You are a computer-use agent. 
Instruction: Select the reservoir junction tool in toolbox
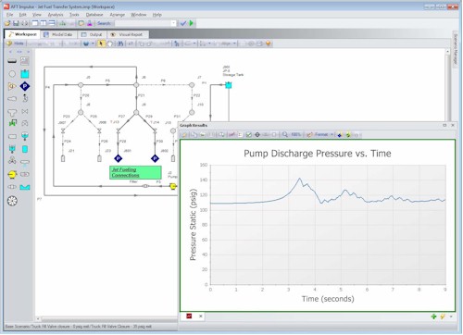coord(25,74)
